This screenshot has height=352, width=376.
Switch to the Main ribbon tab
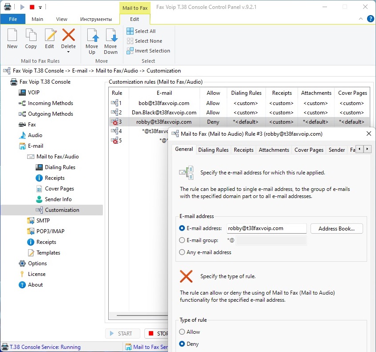coord(37,19)
